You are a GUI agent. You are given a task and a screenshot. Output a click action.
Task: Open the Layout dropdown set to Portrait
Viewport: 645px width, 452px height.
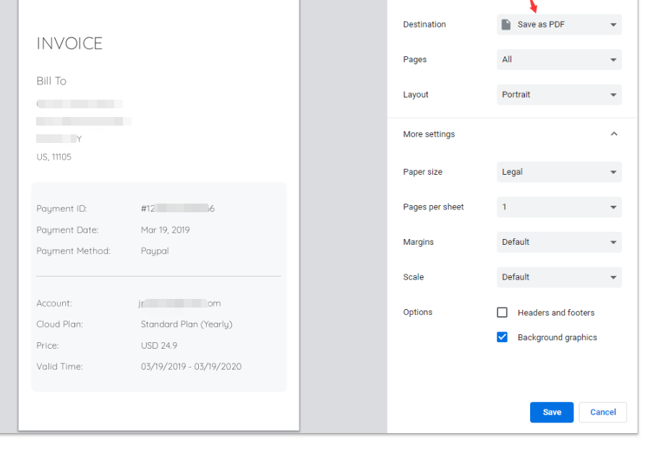point(559,95)
